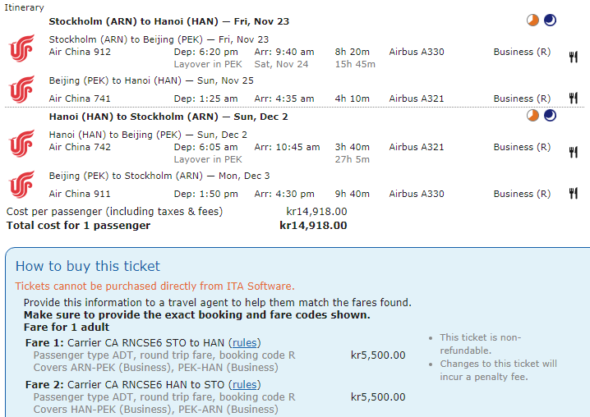The image size is (590, 417).
Task: Click the 'How to buy this ticket' heading
Action: click(88, 266)
